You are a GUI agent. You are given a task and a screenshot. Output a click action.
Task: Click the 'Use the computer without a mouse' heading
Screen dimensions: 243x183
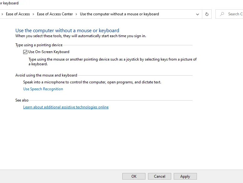coord(67,31)
